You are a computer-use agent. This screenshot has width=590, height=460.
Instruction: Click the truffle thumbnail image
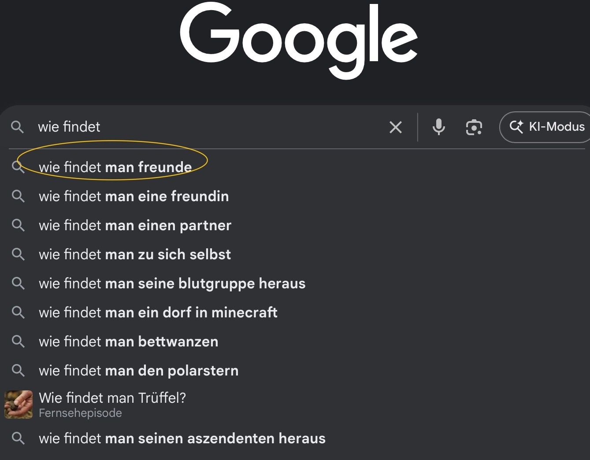(19, 405)
